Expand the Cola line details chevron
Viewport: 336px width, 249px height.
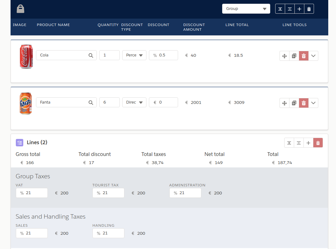point(313,56)
